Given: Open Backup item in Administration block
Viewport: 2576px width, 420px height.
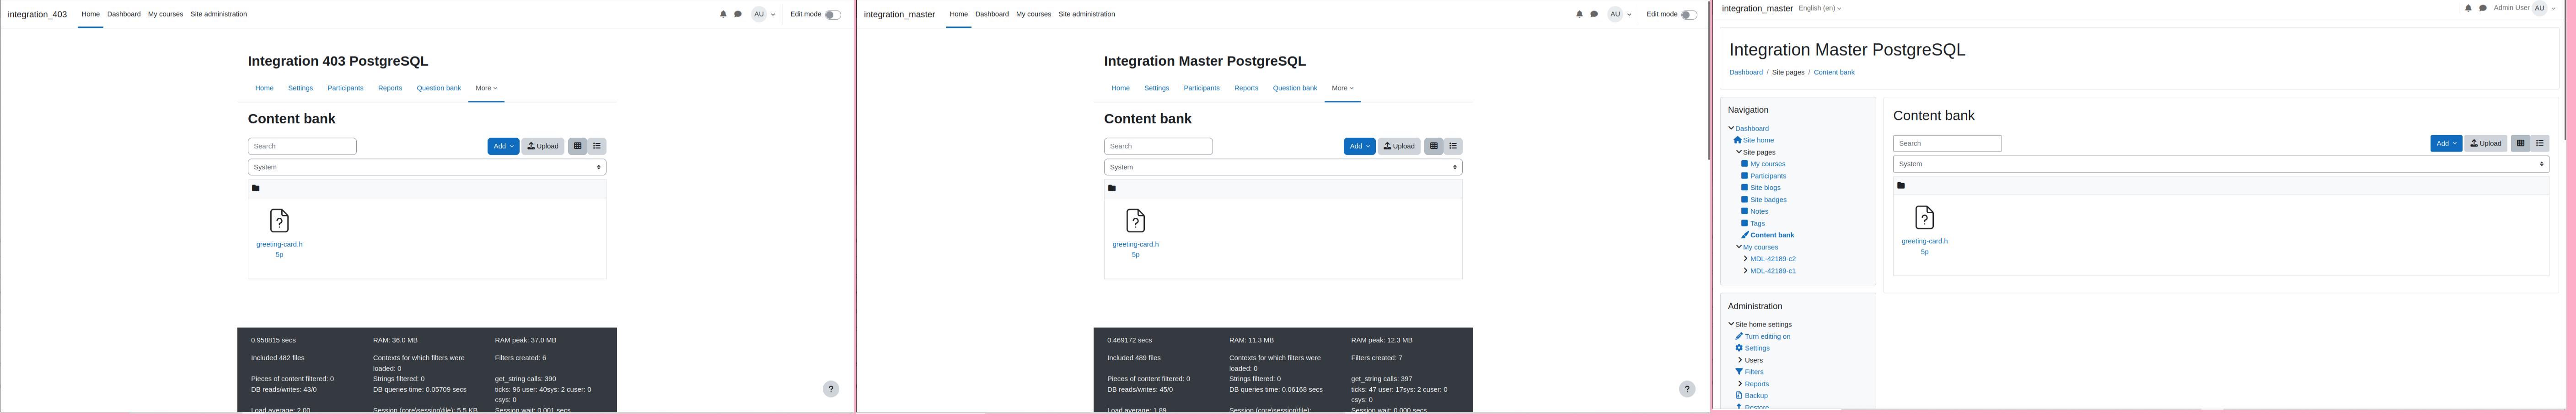Looking at the screenshot, I should [x=1751, y=396].
